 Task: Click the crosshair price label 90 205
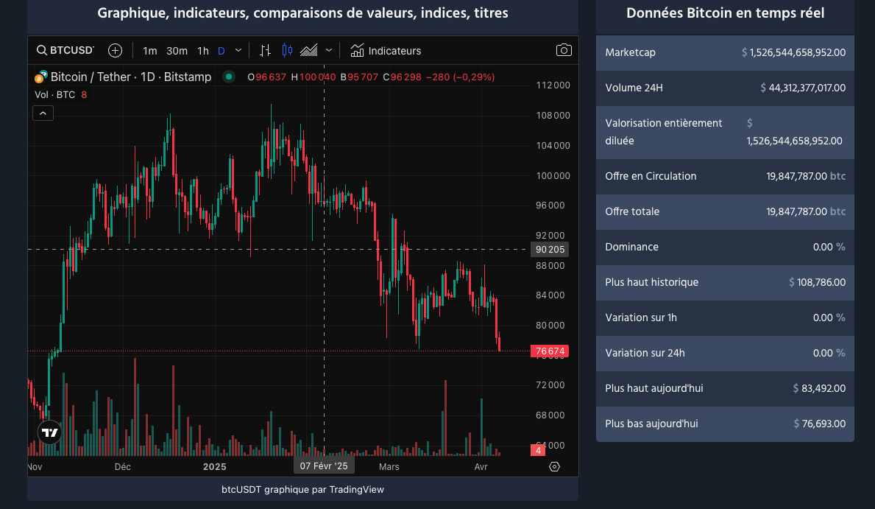(x=550, y=249)
